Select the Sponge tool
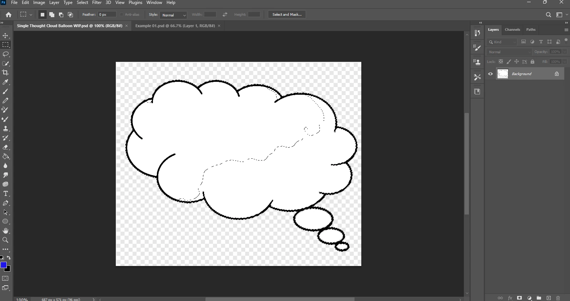Image resolution: width=570 pixels, height=301 pixels. (x=5, y=184)
